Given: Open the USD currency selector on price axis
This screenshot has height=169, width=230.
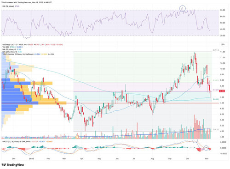Looking at the screenshot, I should click(x=223, y=44).
